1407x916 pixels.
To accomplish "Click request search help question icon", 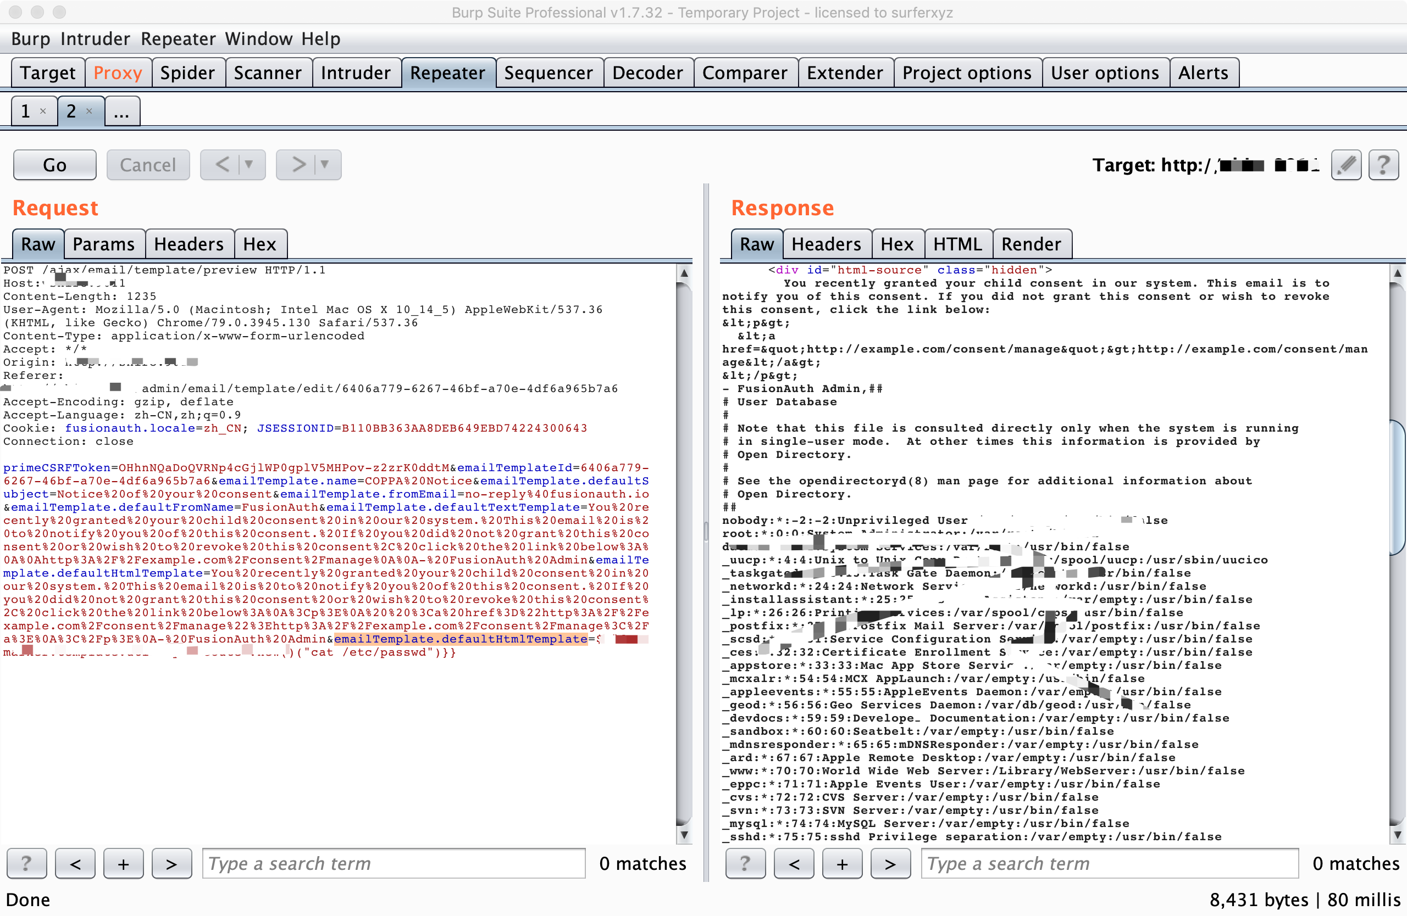I will (x=26, y=863).
